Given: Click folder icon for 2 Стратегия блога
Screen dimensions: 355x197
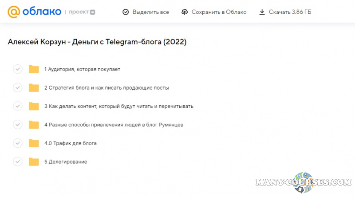Looking at the screenshot, I should pos(34,88).
